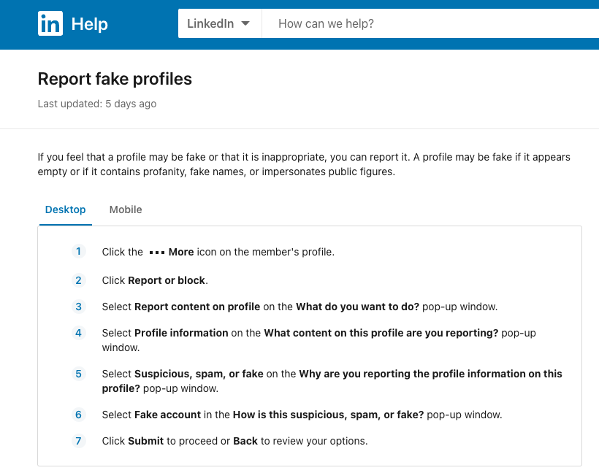Select the Desktop tab

(x=65, y=209)
